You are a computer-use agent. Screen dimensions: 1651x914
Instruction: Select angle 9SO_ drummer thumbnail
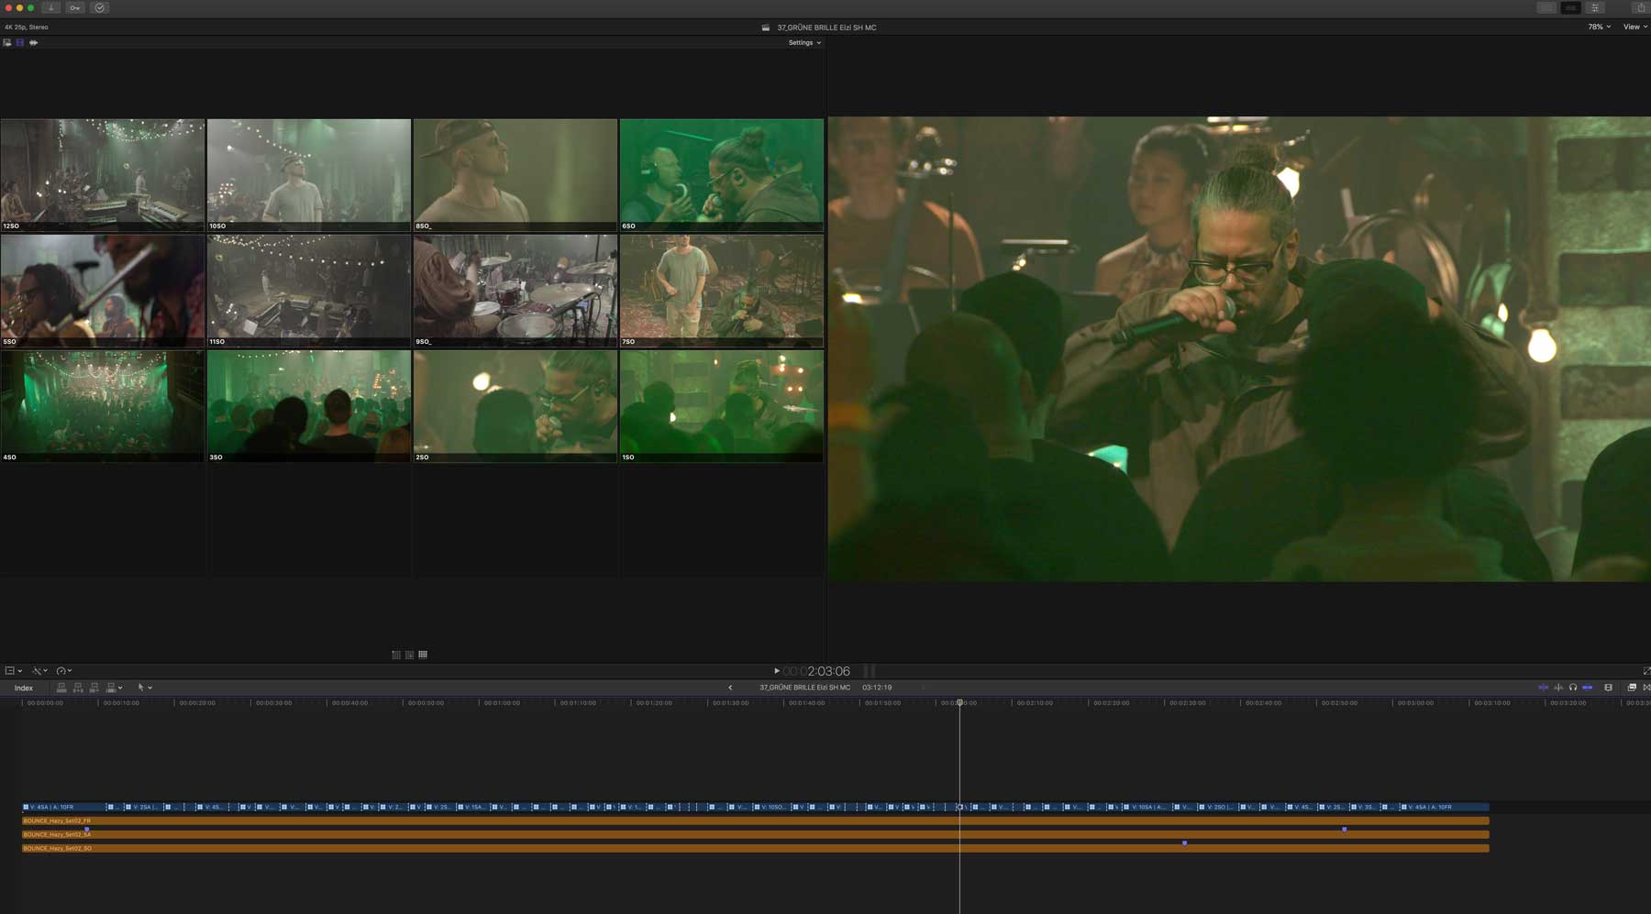click(x=515, y=290)
